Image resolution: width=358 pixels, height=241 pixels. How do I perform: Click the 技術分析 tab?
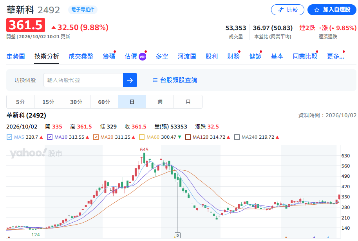tap(47, 56)
